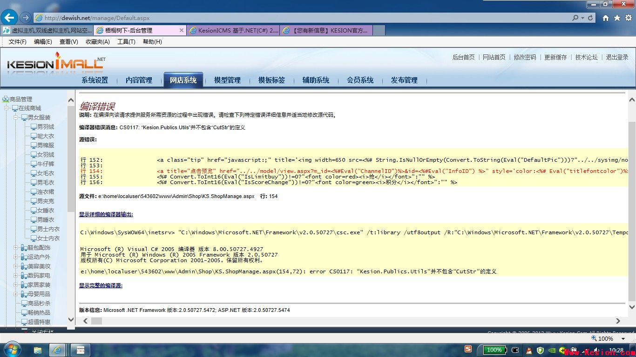Switch to the KesionICMS 基于.NET browser tab
The image size is (636, 357).
233,30
